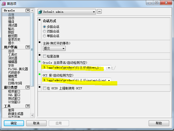The height and width of the screenshot is (131, 174).
Task: Click the green indicator beside OCI 库
Action: (40, 74)
